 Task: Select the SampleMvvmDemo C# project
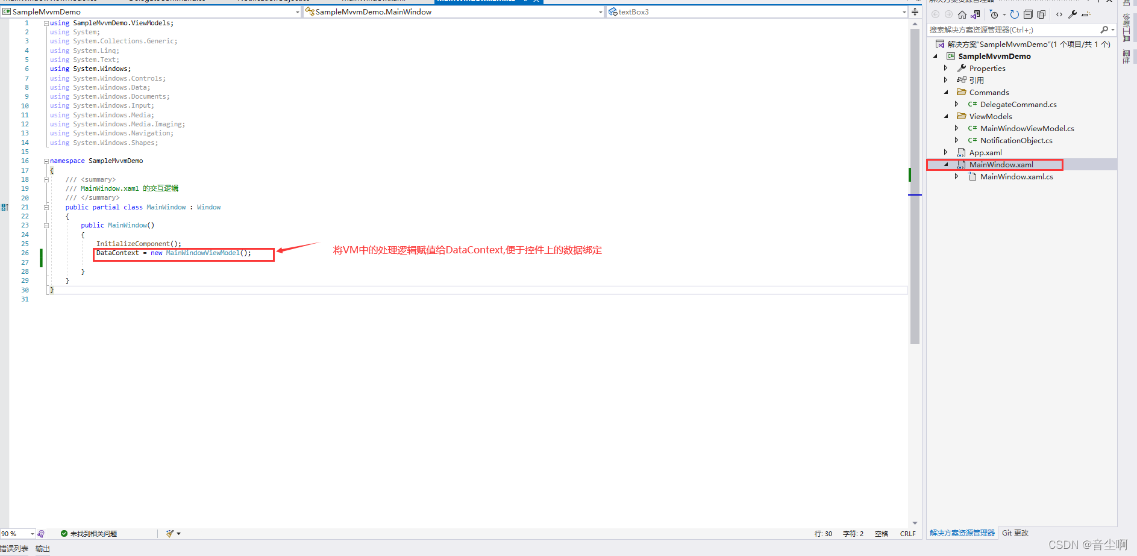pos(994,56)
